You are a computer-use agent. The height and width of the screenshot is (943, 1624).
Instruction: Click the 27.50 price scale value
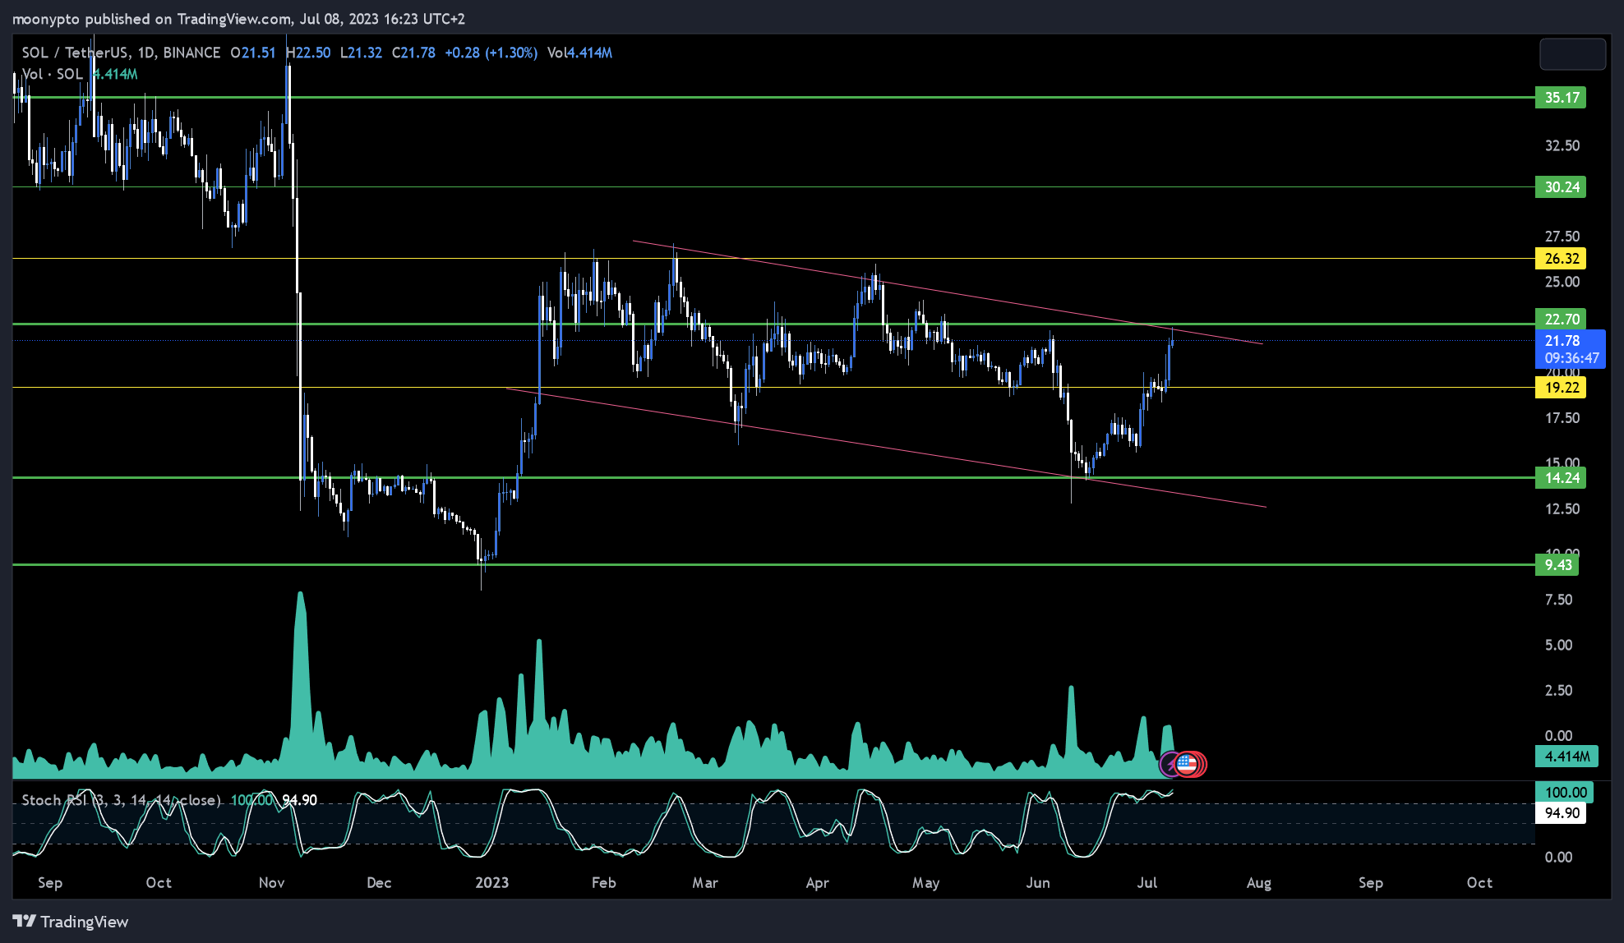[x=1562, y=237]
